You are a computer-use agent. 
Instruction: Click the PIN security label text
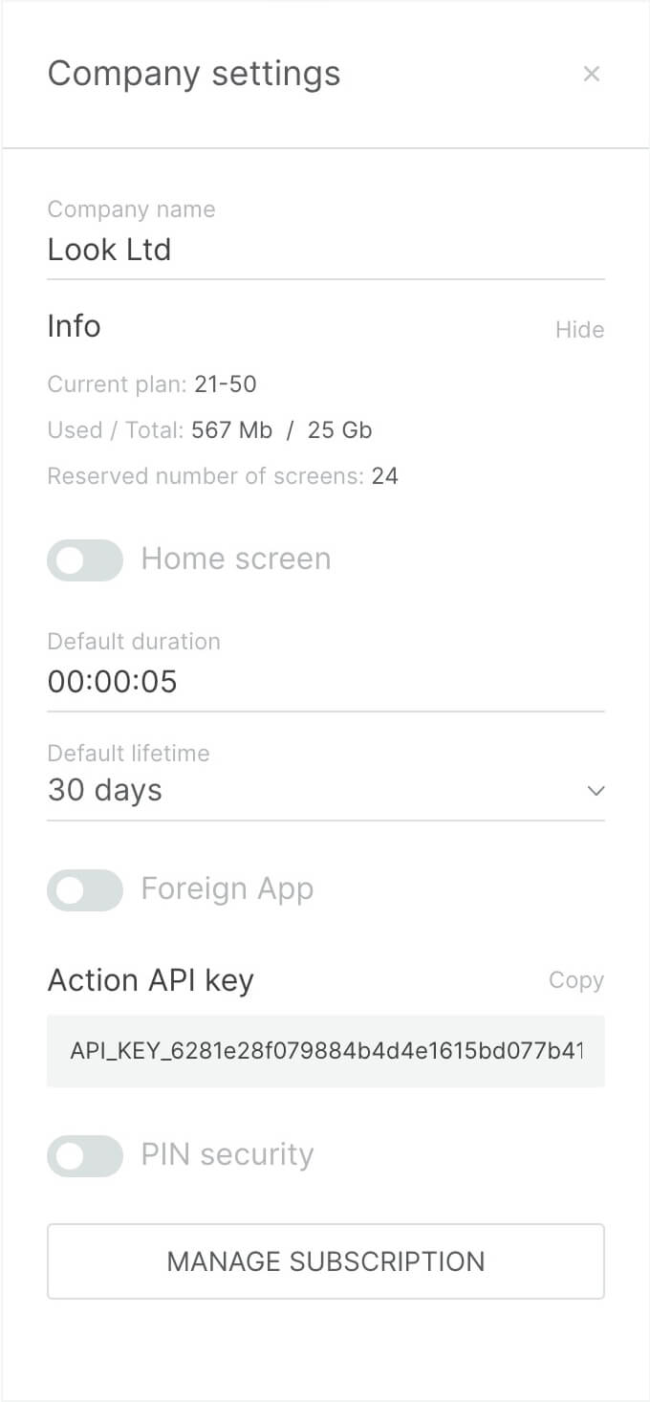coord(227,1154)
